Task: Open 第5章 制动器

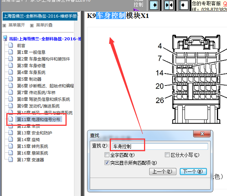Action: pos(29,79)
